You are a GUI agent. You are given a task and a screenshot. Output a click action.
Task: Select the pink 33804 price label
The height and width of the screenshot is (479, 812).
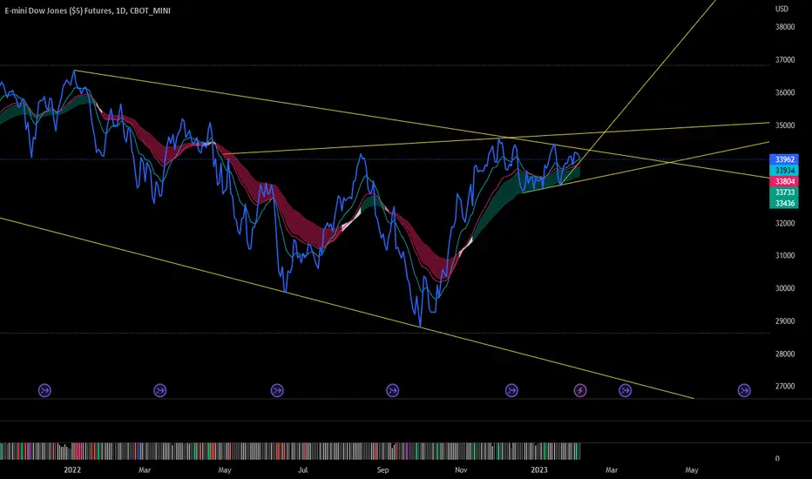pyautogui.click(x=784, y=181)
